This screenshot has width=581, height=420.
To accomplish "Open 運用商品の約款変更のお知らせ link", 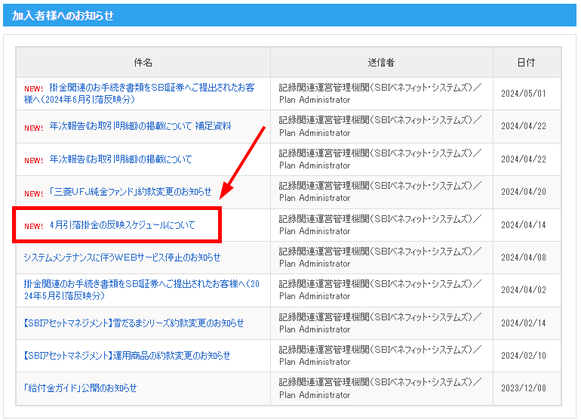I will (x=127, y=356).
